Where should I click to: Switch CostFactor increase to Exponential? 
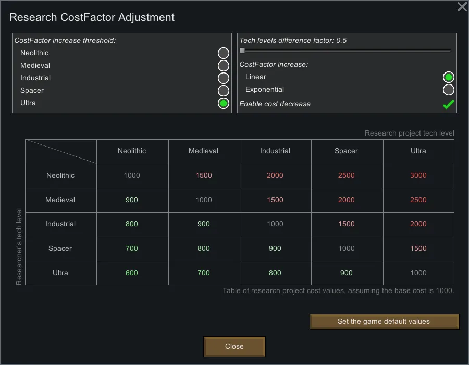pyautogui.click(x=448, y=90)
